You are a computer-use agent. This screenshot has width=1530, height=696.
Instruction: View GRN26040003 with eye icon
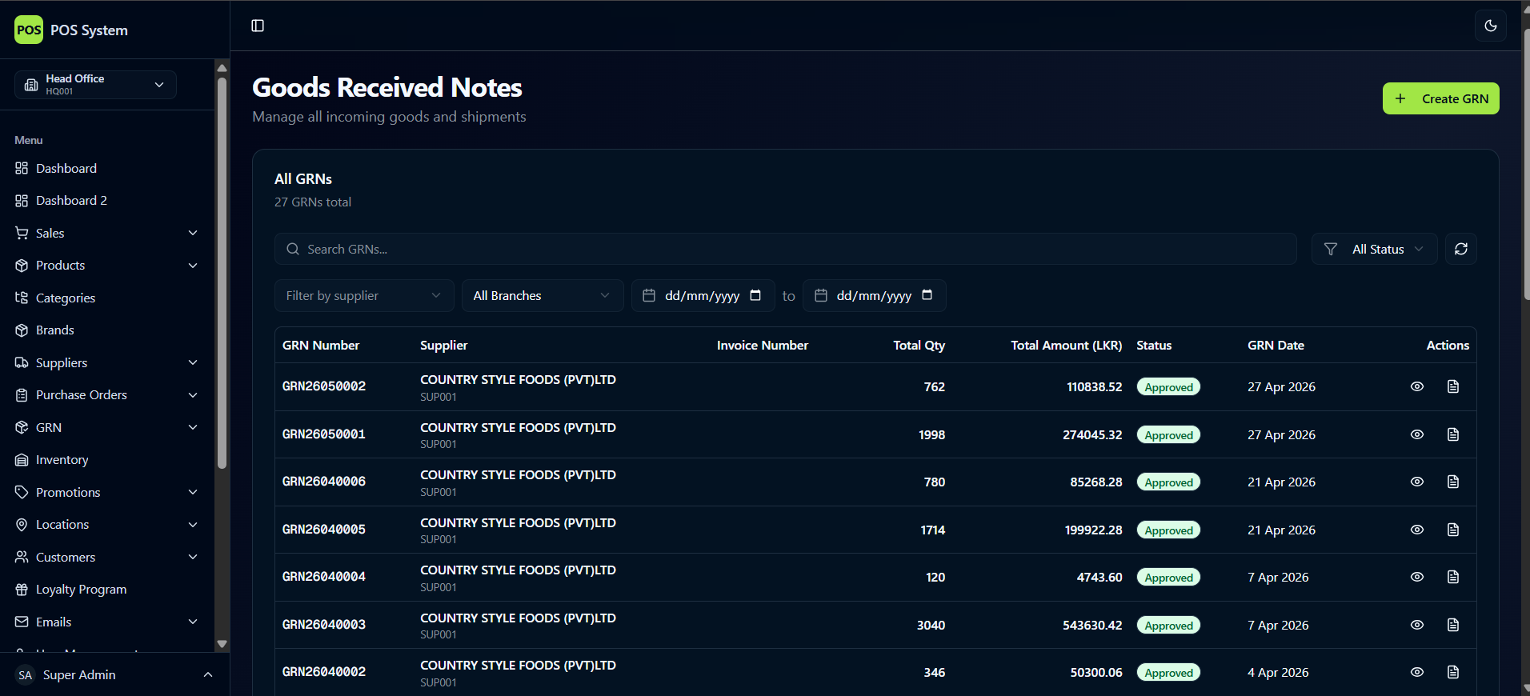1416,625
